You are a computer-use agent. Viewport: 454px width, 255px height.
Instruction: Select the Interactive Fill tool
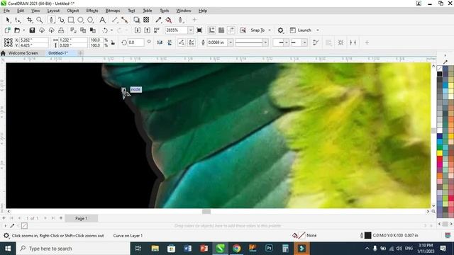[x=169, y=20]
